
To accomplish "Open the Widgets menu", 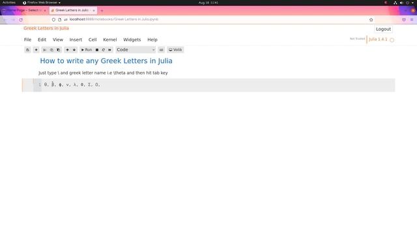I will [x=132, y=40].
